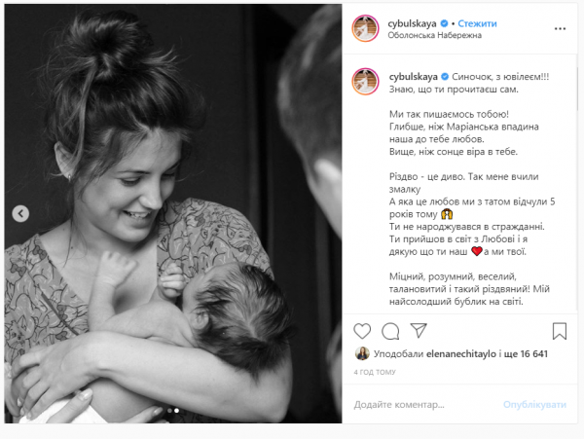The image size is (584, 439).
Task: Save post with bookmark icon
Action: [559, 331]
